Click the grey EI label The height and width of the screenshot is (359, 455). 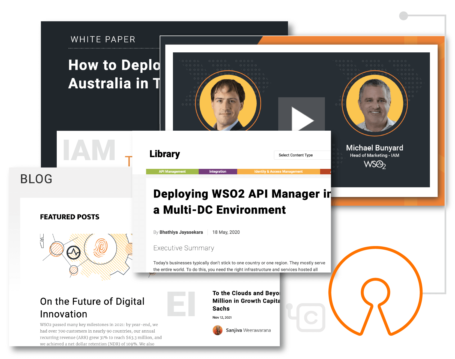tap(181, 304)
